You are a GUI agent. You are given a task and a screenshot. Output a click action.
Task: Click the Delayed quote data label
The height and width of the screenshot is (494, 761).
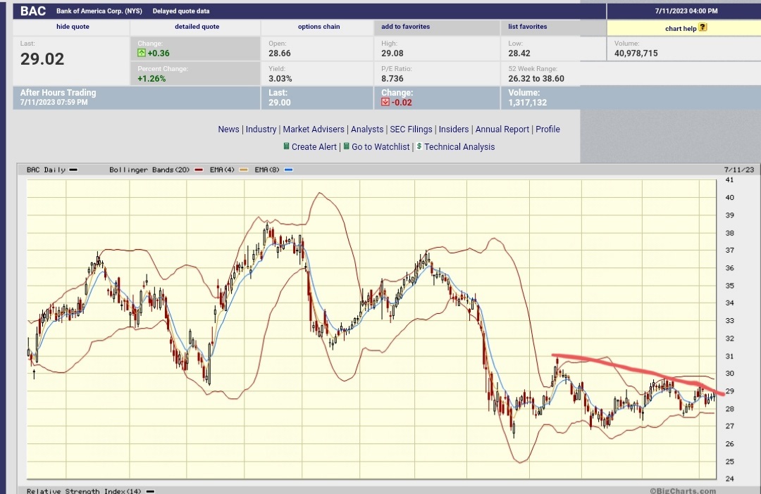[x=181, y=11]
